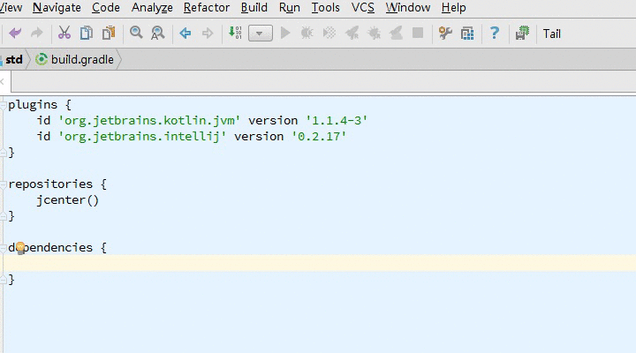
Task: Open Replace magnifier icon
Action: [158, 33]
